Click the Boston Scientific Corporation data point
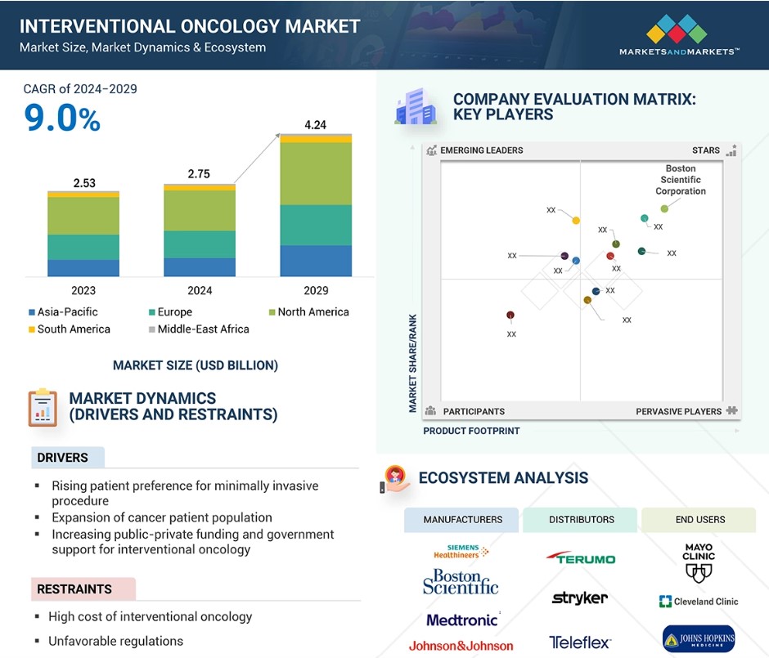 click(x=664, y=208)
